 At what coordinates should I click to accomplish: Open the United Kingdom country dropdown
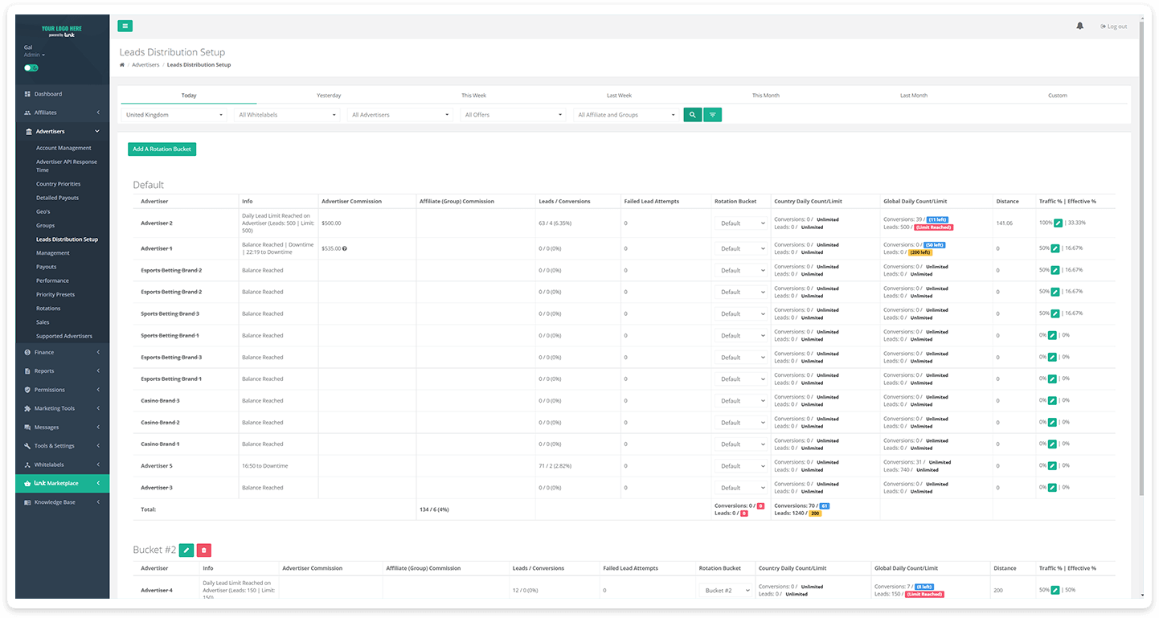click(174, 115)
